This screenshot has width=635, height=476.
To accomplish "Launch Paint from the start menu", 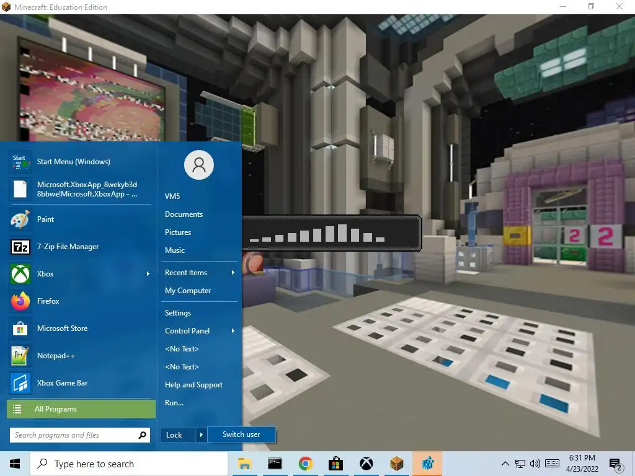I will point(80,219).
